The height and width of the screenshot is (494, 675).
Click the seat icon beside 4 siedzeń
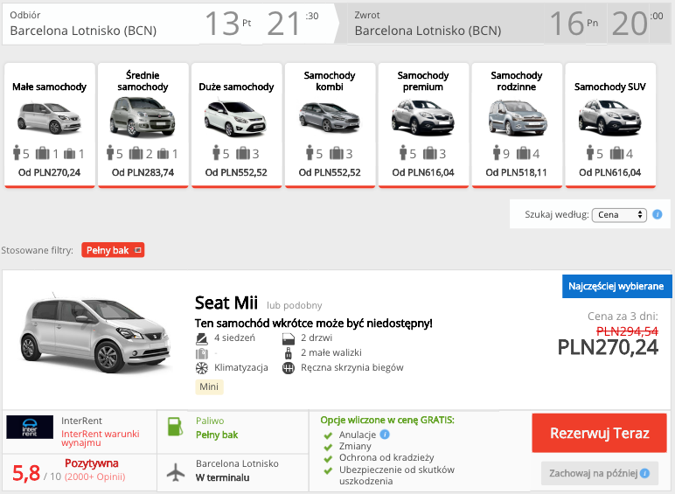pyautogui.click(x=201, y=338)
